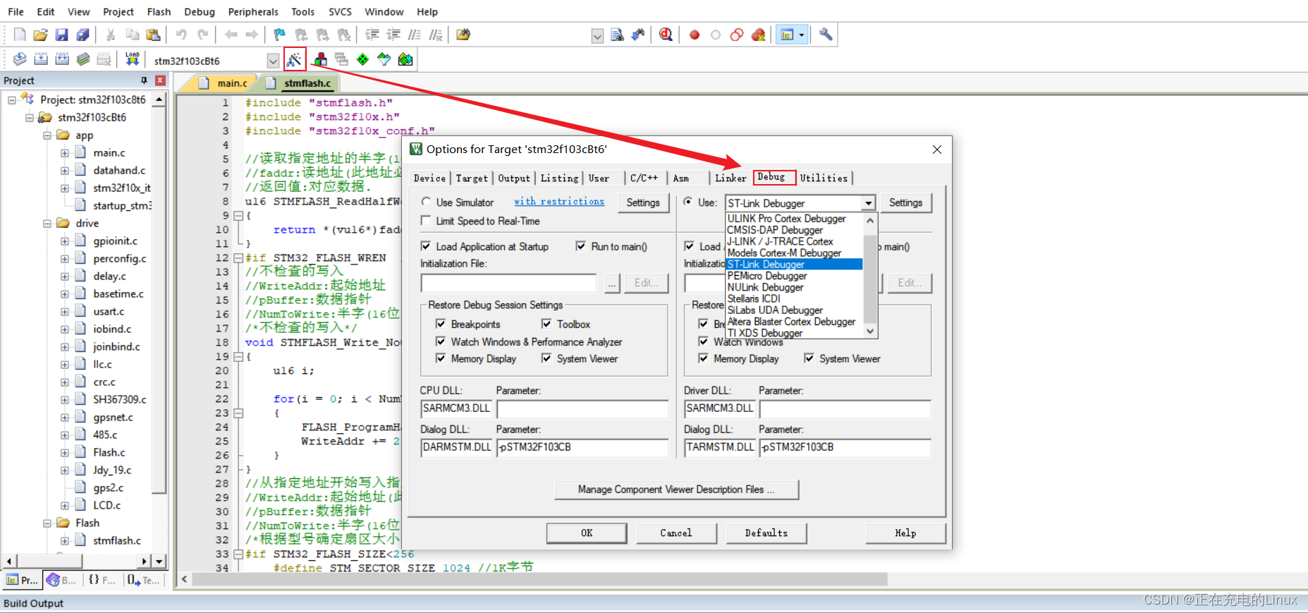Click Manage Component Viewer Description Files button
Image resolution: width=1308 pixels, height=613 pixels.
[676, 489]
